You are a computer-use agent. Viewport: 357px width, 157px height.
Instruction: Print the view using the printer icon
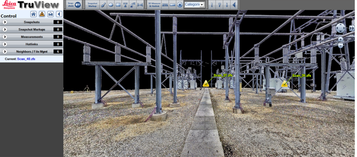pyautogui.click(x=50, y=14)
